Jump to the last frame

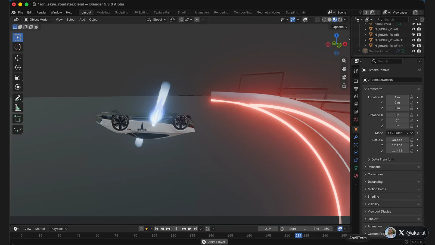pos(195,229)
